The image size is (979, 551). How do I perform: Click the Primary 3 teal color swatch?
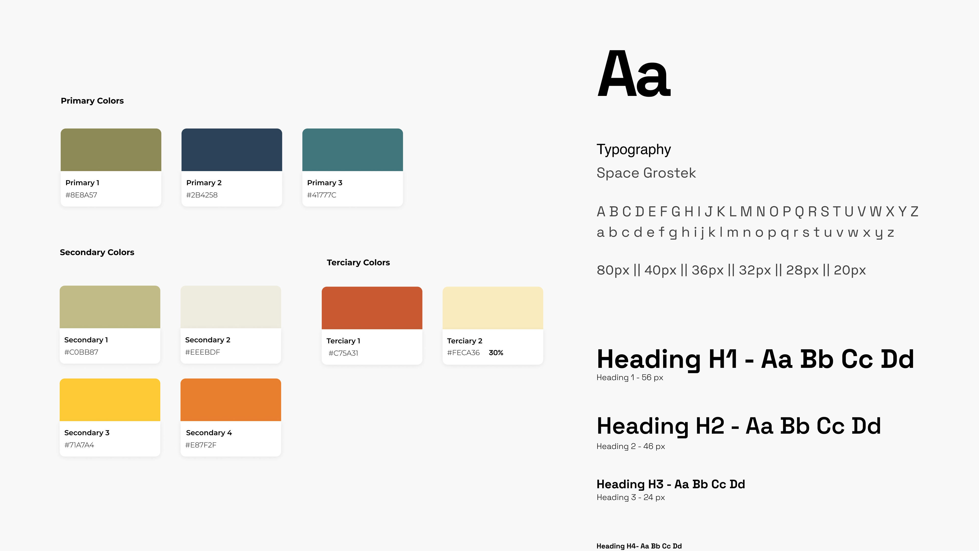click(x=352, y=150)
